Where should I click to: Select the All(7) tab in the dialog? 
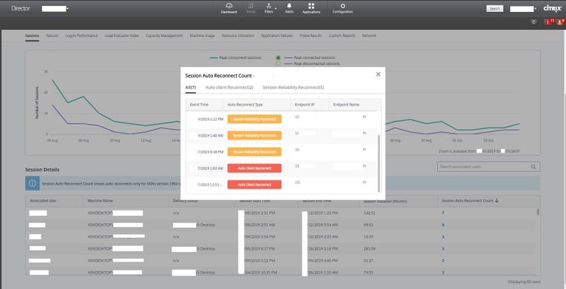point(191,88)
